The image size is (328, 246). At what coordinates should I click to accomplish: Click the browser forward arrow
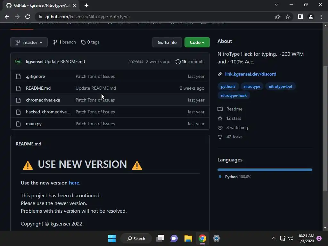tap(17, 17)
